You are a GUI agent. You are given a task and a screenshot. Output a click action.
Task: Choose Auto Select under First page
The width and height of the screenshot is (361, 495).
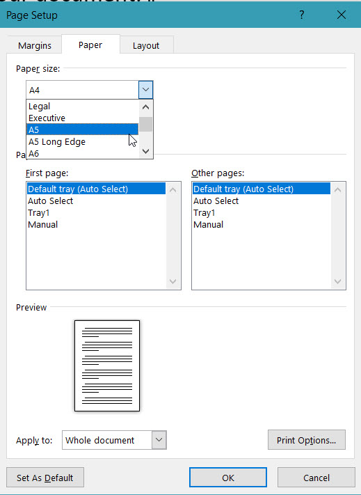click(51, 201)
